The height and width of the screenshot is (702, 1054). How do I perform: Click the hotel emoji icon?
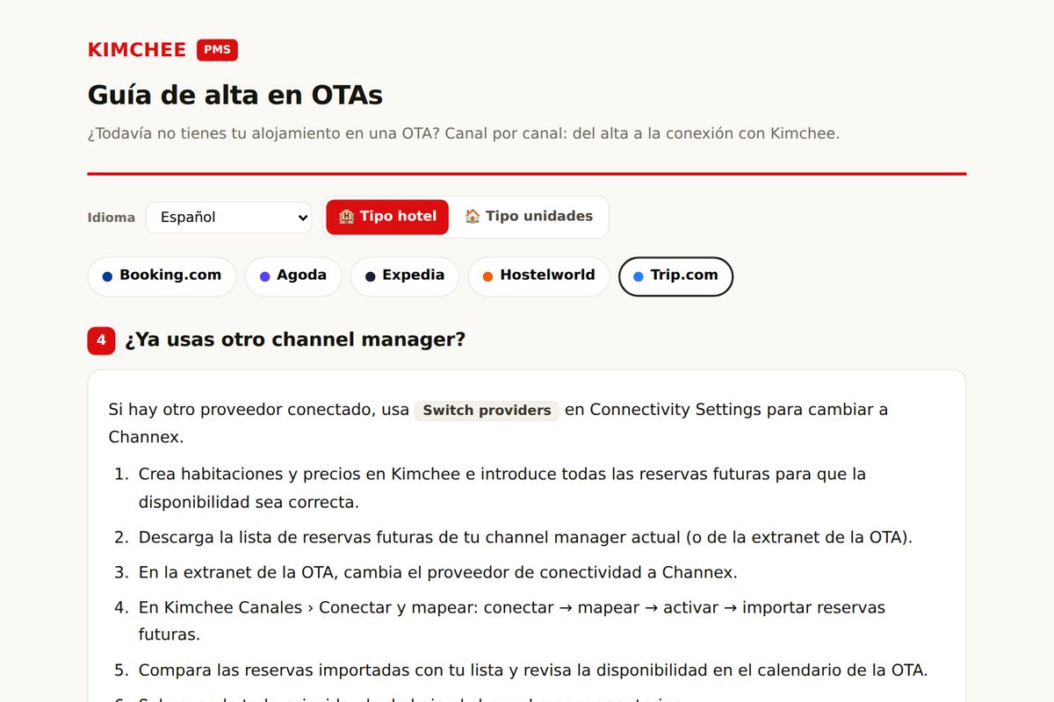[x=347, y=217]
